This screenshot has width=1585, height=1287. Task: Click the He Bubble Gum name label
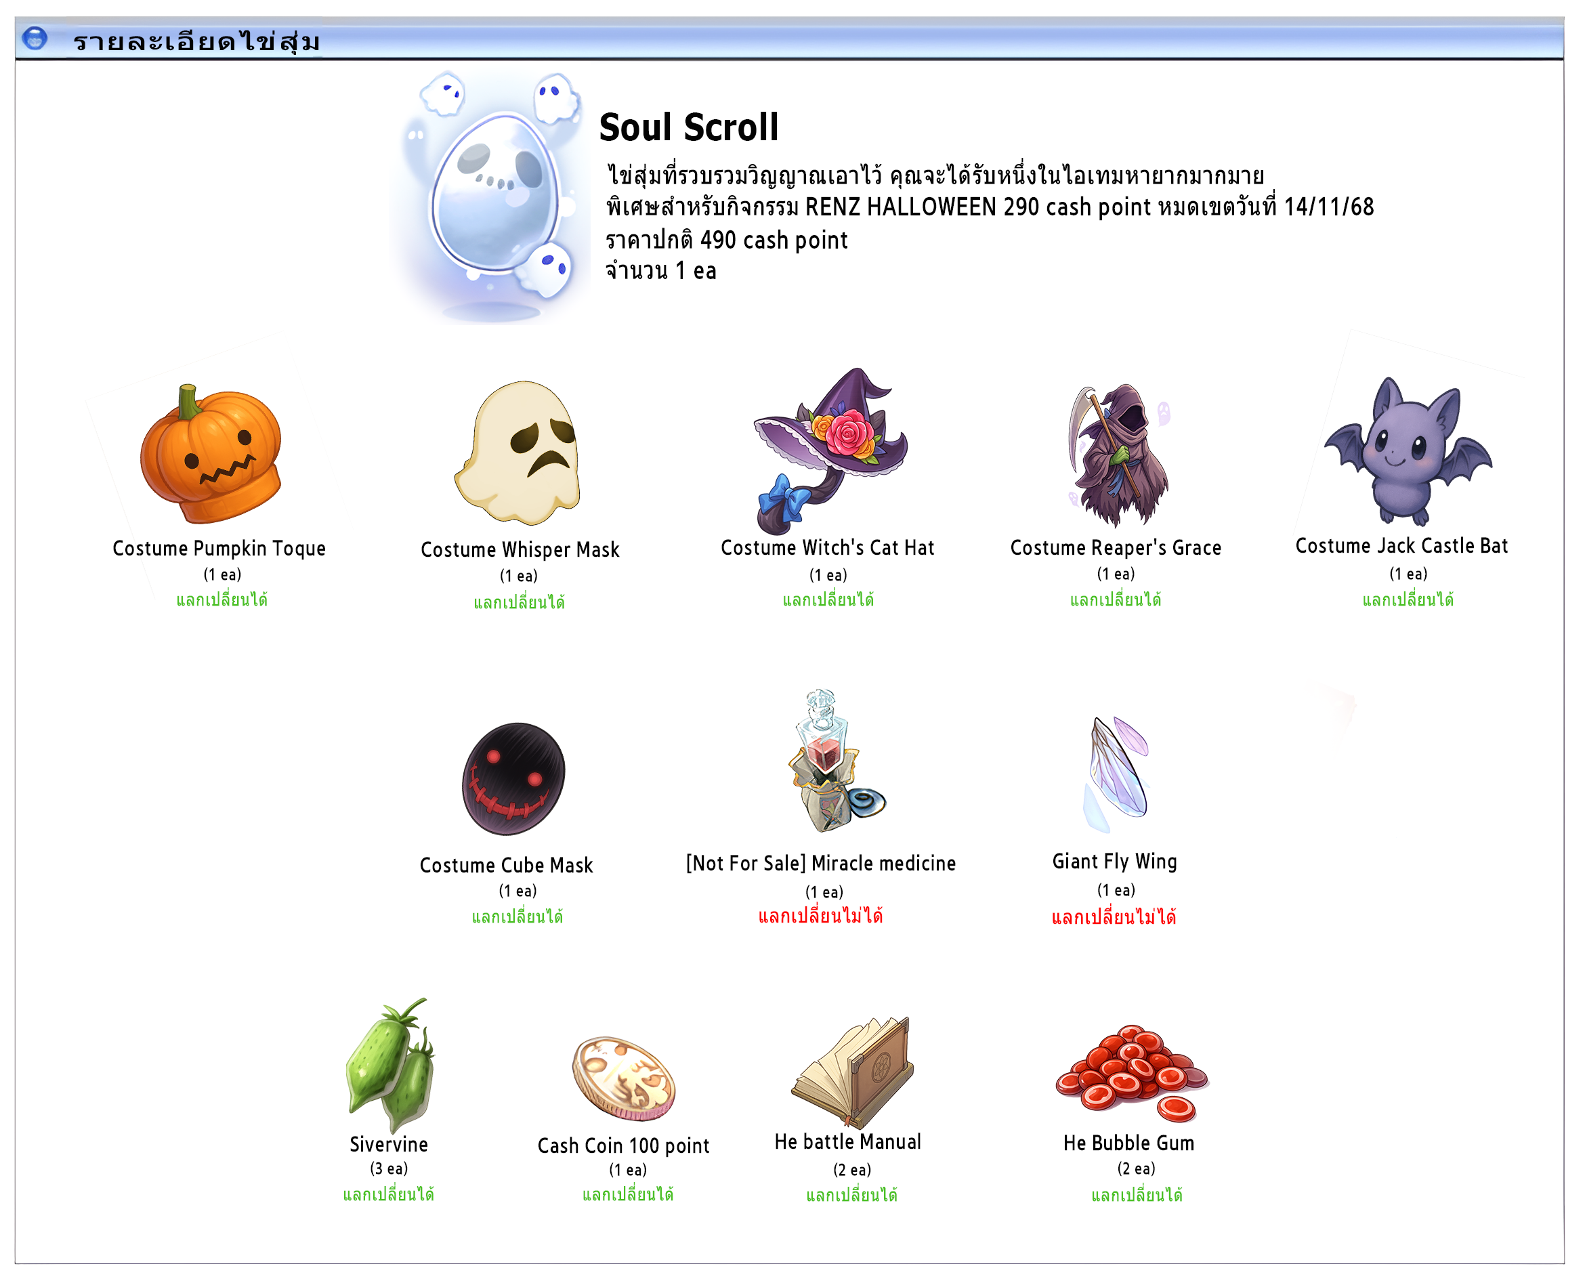pos(1129,1143)
